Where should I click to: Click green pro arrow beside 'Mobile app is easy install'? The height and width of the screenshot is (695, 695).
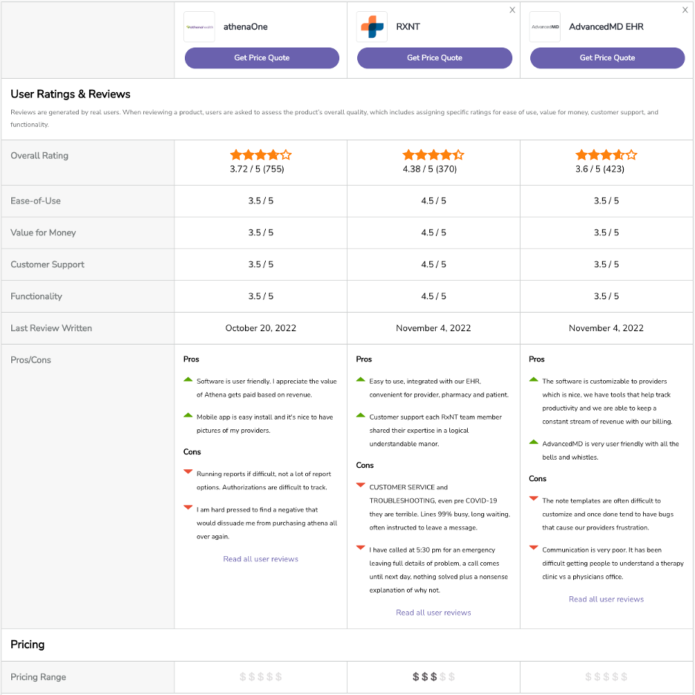click(188, 416)
